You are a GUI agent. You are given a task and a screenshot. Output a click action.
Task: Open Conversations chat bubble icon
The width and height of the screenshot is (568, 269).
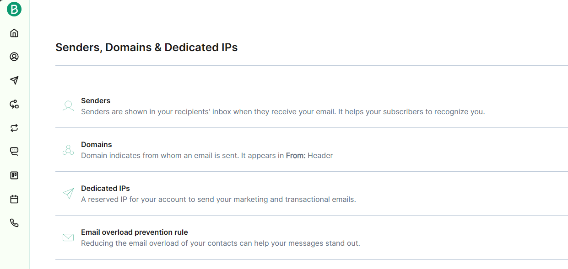tap(14, 152)
